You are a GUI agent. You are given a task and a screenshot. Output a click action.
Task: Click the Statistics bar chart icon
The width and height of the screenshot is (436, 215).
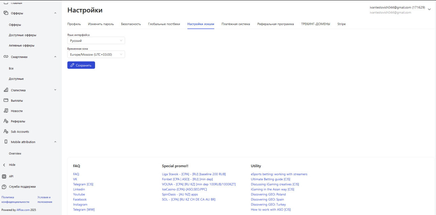tap(5, 90)
